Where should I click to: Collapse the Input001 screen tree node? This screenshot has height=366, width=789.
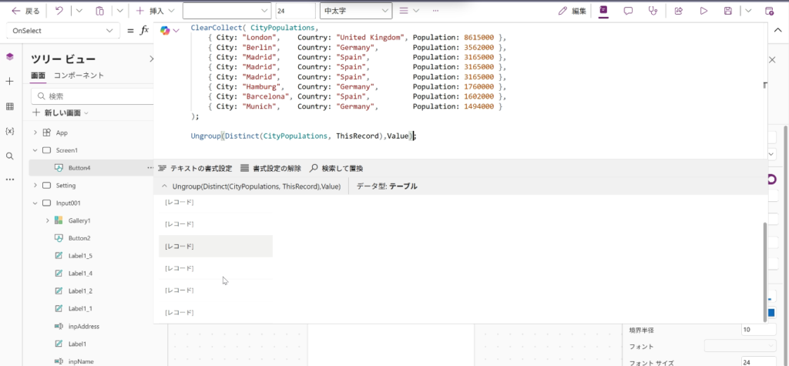pos(35,203)
